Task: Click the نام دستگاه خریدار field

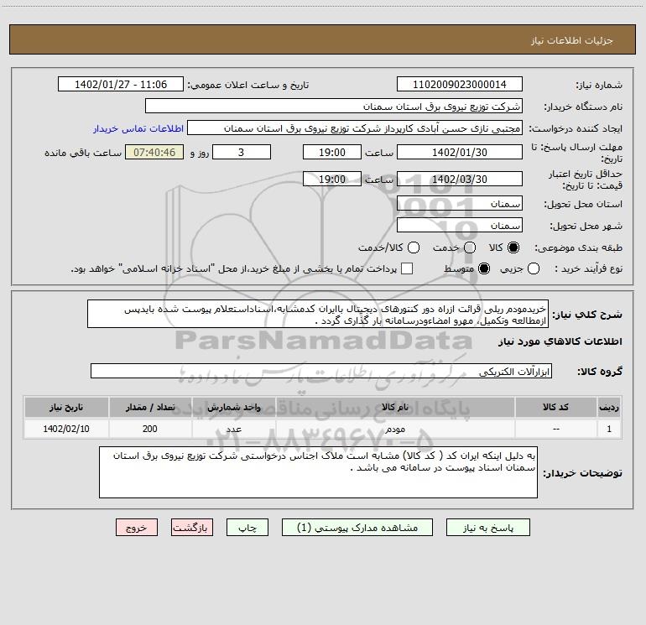Action: (x=334, y=107)
